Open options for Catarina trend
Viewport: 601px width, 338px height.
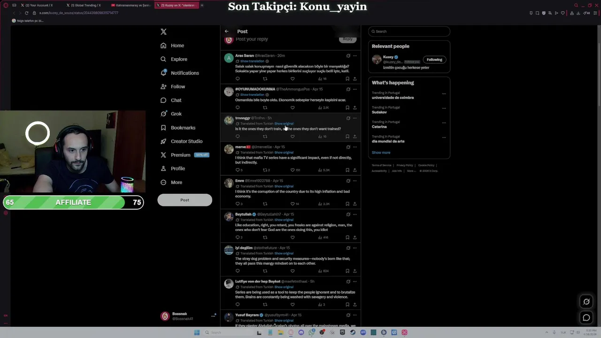click(x=444, y=123)
